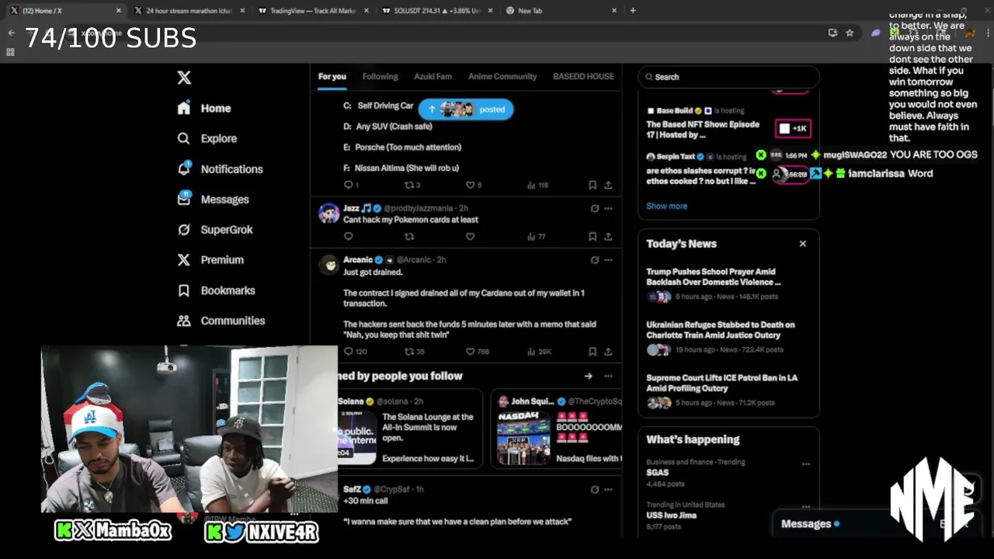Image resolution: width=994 pixels, height=559 pixels.
Task: Like Arcanic's 'Just got drained' post
Action: (477, 352)
